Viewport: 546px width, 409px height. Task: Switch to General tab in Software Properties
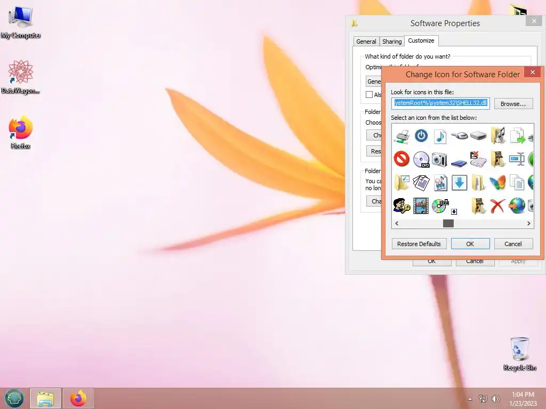tap(366, 42)
